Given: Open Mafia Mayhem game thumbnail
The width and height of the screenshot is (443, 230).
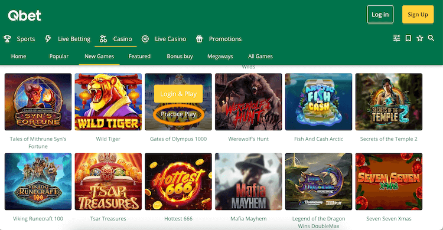Looking at the screenshot, I should [x=248, y=182].
